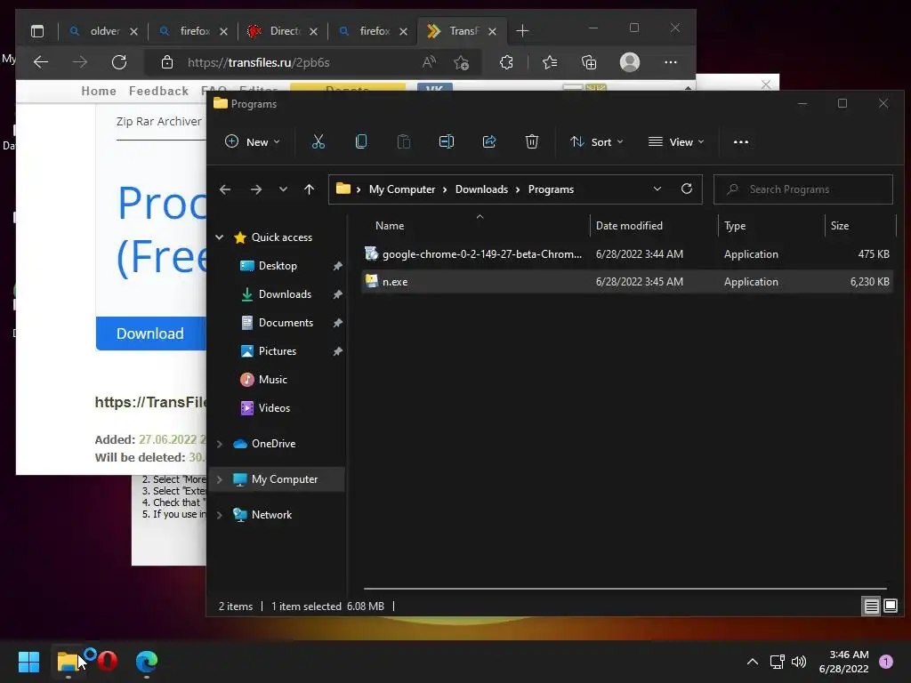911x683 pixels.
Task: Click Microsoft Edge icon on taskbar
Action: (147, 662)
